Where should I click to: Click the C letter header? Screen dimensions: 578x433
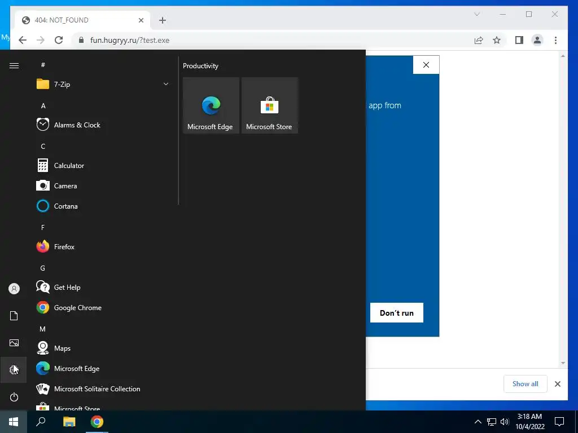pos(43,147)
